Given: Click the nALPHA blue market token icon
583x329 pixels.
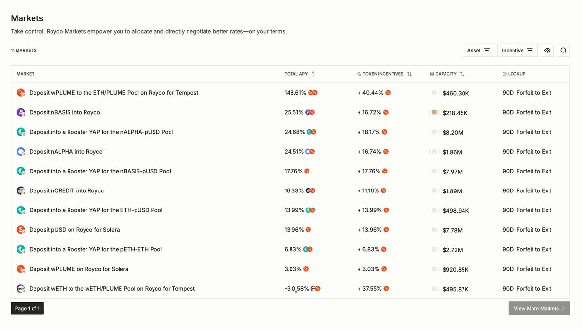Looking at the screenshot, I should (21, 152).
